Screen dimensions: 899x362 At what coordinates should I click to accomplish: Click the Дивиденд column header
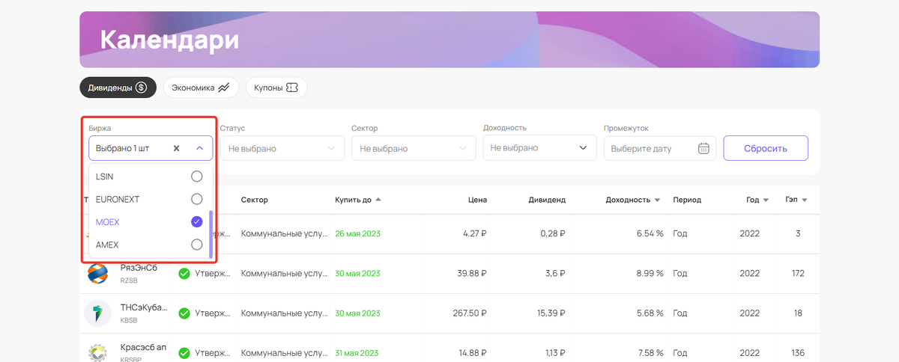coord(547,200)
